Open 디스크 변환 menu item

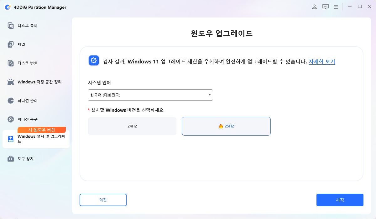(36, 63)
